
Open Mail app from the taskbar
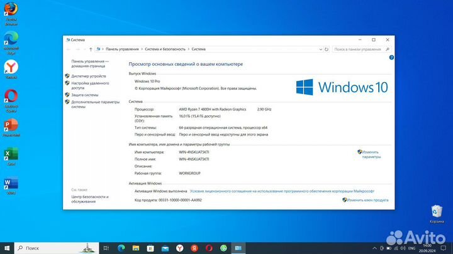(x=165, y=248)
